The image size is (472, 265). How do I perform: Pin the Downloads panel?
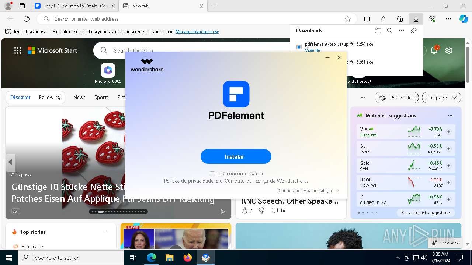pyautogui.click(x=414, y=31)
